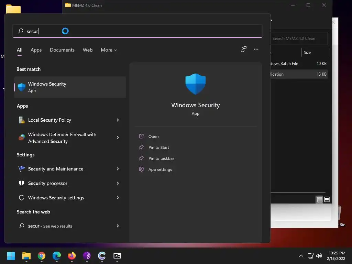
Task: Pin Windows Security to taskbar
Action: click(161, 158)
